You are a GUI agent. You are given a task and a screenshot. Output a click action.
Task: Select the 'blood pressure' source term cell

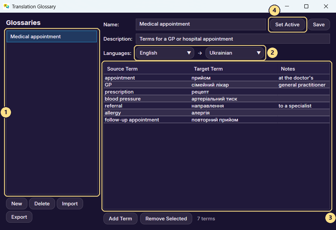tap(147, 99)
